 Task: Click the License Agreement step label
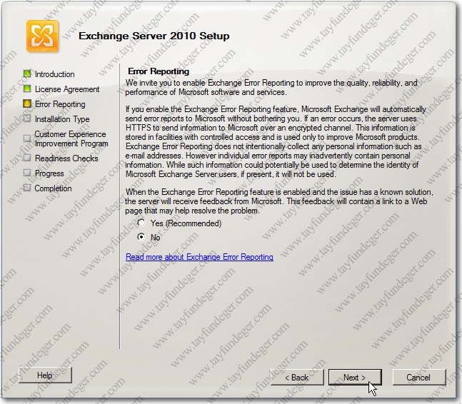(x=67, y=89)
